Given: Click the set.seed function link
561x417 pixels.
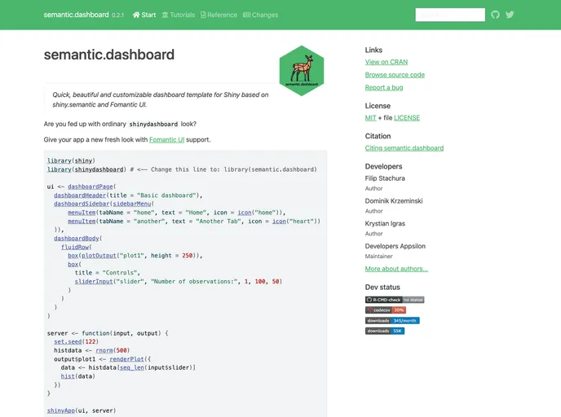Looking at the screenshot, I should pyautogui.click(x=68, y=341).
